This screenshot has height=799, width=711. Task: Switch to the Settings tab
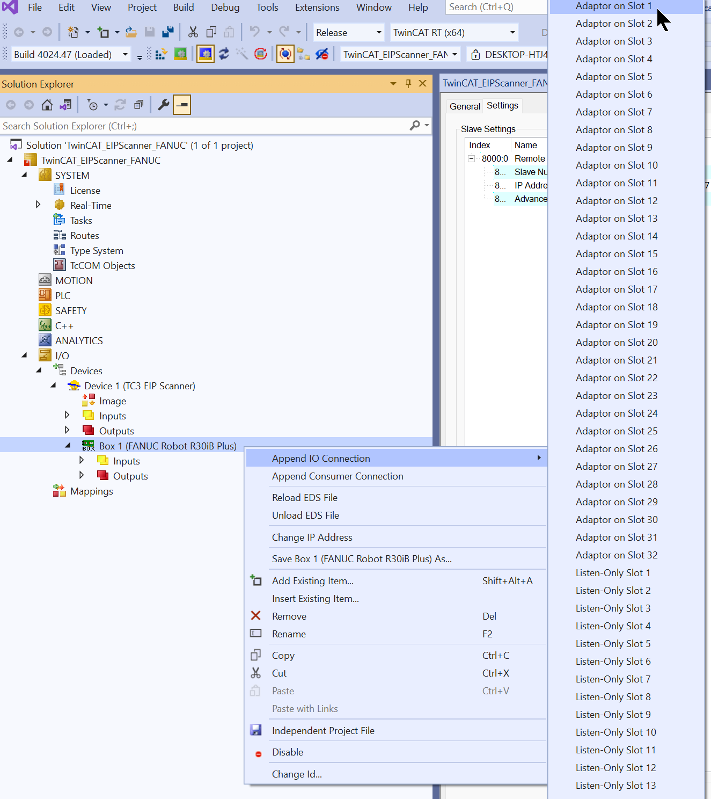tap(502, 105)
